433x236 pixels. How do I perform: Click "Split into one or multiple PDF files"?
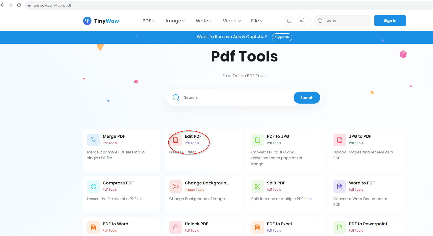click(x=281, y=199)
